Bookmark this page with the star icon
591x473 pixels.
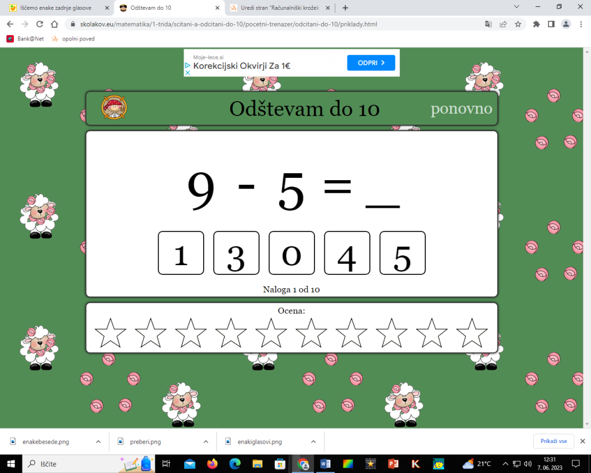pos(518,24)
